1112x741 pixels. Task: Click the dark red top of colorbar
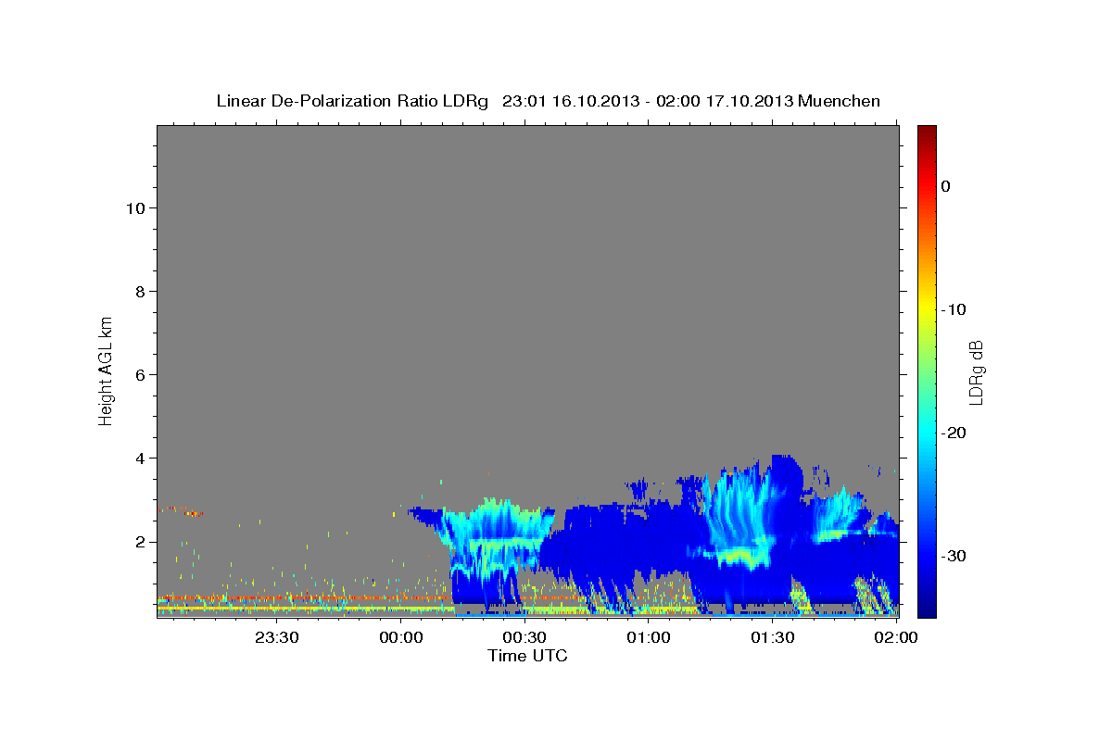[927, 134]
